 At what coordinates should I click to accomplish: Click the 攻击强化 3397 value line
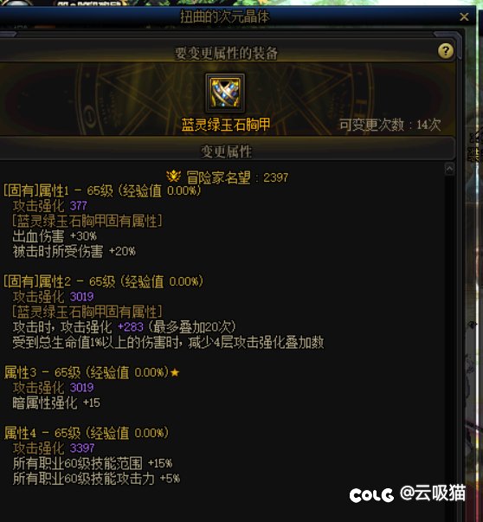[54, 448]
